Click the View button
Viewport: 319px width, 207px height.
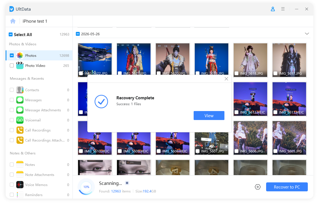[209, 116]
